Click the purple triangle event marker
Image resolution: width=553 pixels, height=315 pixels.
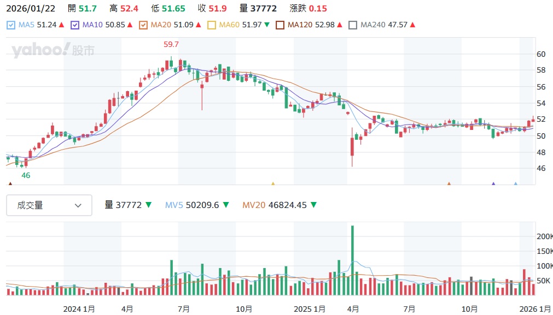click(x=493, y=184)
